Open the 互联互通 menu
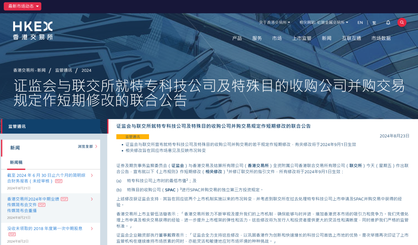Viewport: 418px width, 245px height. [x=351, y=38]
